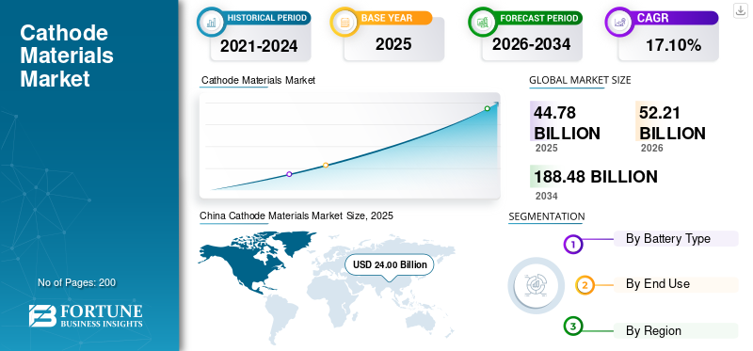Click the orange number 2 circle
Image resolution: width=753 pixels, height=351 pixels.
click(585, 285)
